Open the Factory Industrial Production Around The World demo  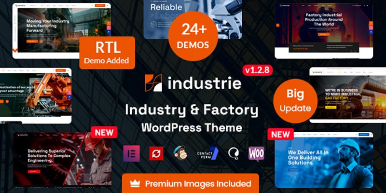pos(324,31)
